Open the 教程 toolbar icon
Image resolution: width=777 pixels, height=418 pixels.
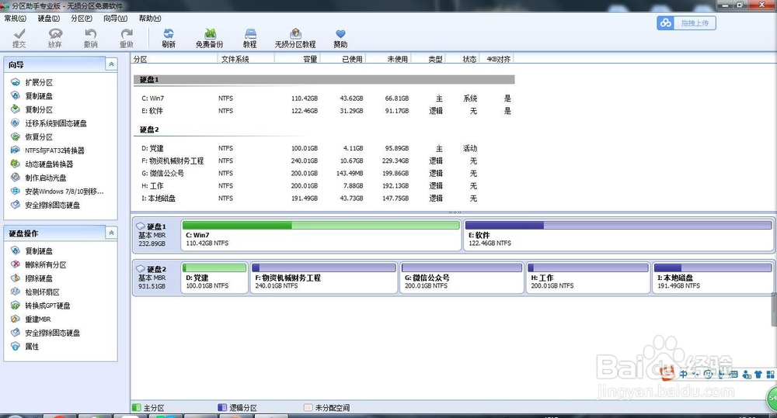250,33
